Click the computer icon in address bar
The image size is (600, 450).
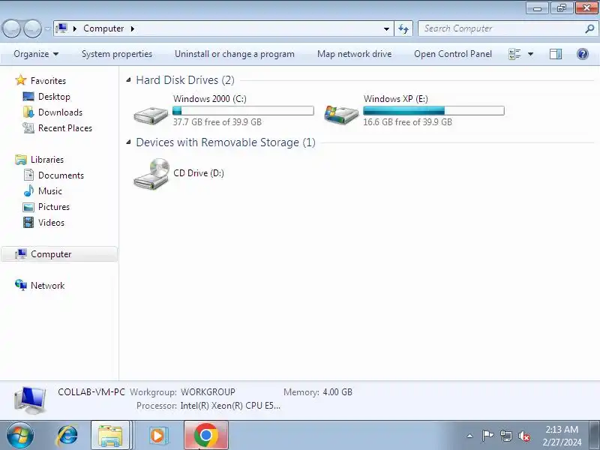tap(61, 28)
